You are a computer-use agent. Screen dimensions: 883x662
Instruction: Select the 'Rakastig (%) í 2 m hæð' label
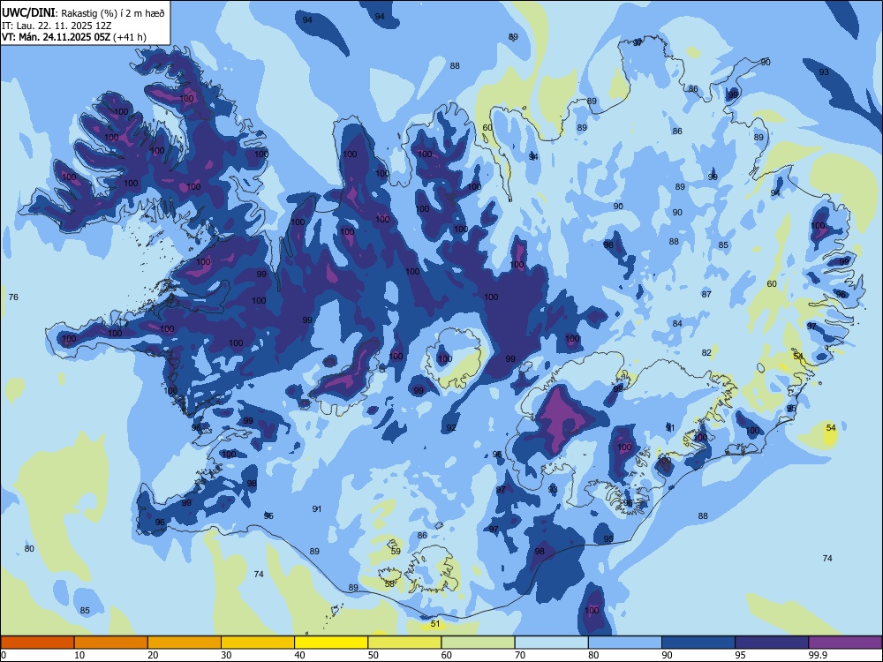coord(112,13)
